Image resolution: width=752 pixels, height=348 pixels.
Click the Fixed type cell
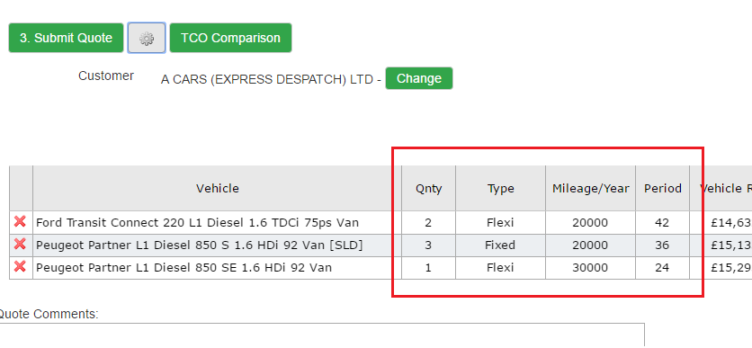point(501,245)
